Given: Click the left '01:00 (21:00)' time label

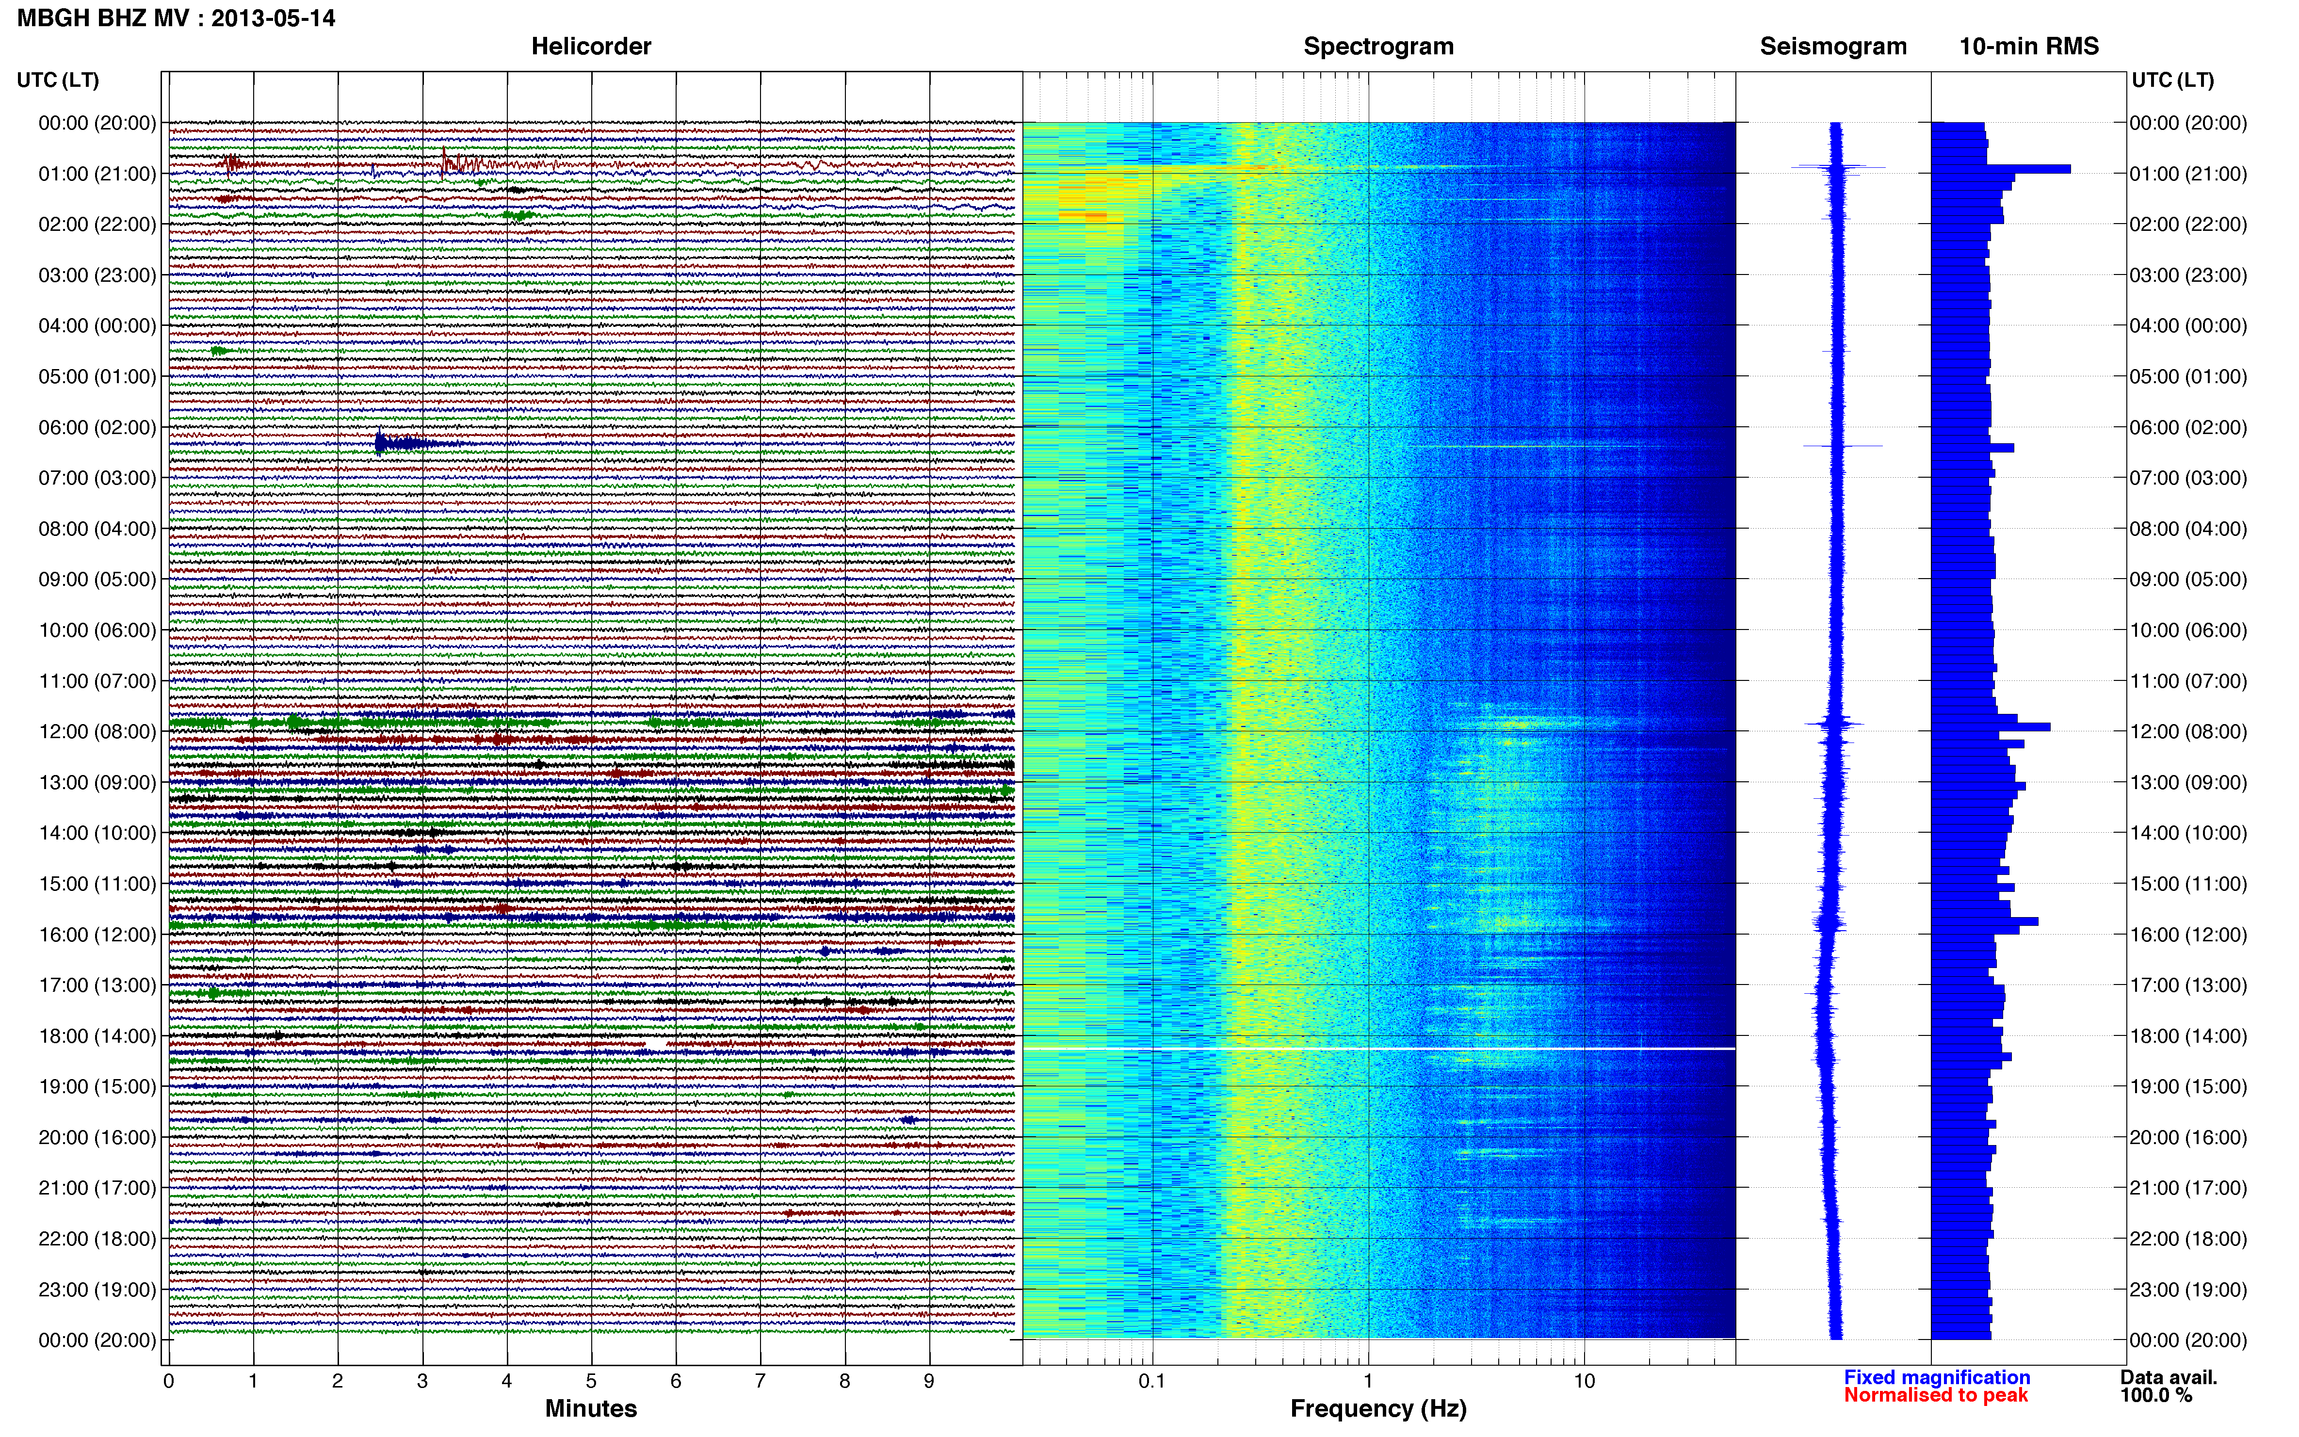Looking at the screenshot, I should 98,174.
